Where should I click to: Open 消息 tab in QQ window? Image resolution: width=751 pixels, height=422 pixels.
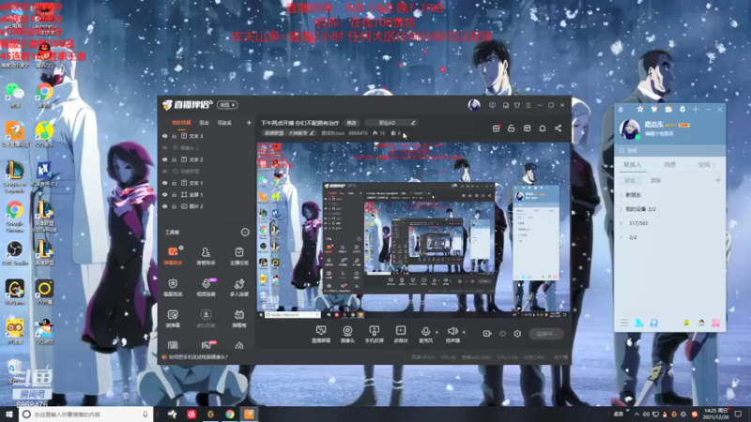point(669,165)
